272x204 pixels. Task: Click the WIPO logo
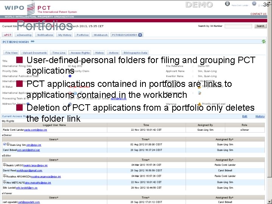click(x=20, y=8)
